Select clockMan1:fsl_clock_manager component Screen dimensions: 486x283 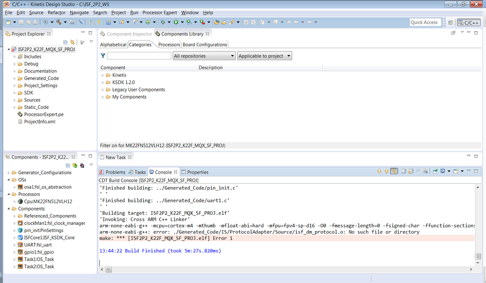(x=52, y=223)
